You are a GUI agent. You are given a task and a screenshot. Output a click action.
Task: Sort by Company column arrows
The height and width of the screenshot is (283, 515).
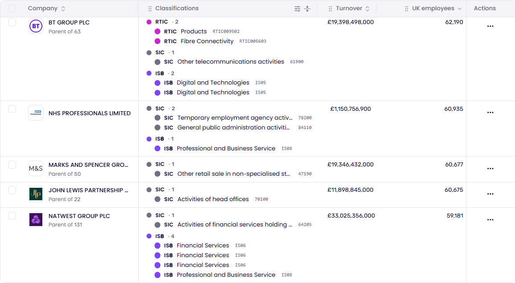tap(63, 9)
